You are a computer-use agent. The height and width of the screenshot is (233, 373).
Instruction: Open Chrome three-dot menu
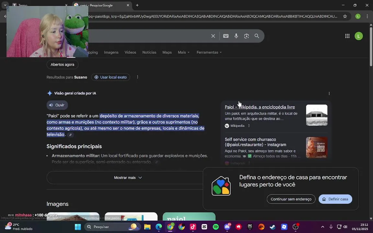367,16
